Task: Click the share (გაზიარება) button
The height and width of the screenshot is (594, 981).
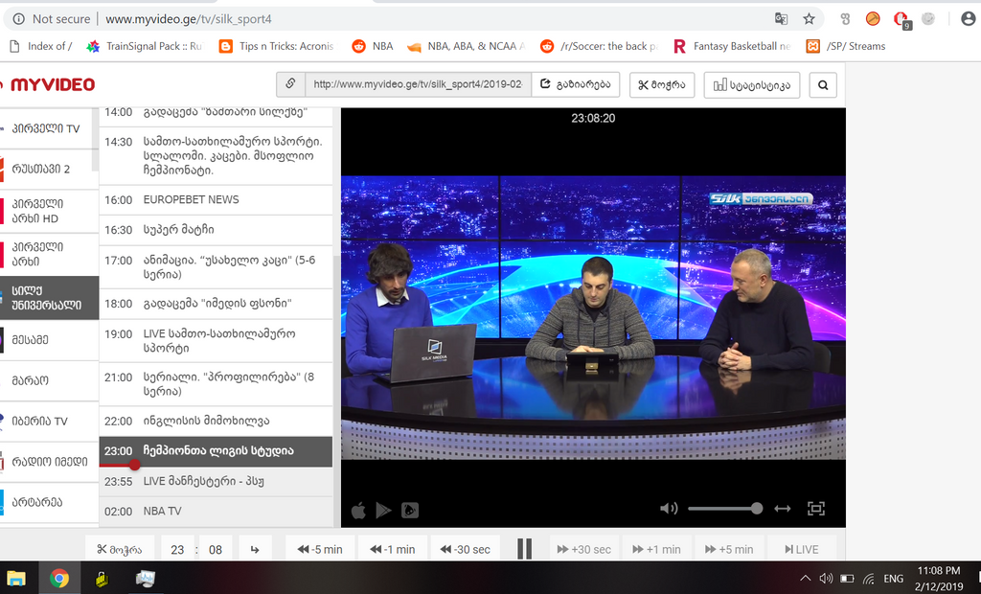Action: (576, 84)
